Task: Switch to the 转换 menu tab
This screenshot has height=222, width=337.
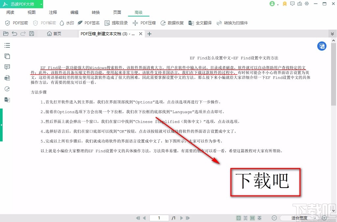Action: click(96, 12)
